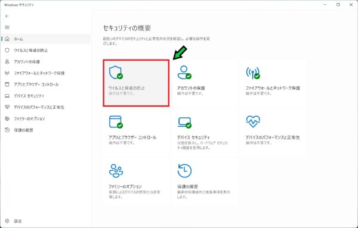The height and width of the screenshot is (228, 358).
Task: Open アカウントの保護 from the sidebar
Action: [x=46, y=62]
